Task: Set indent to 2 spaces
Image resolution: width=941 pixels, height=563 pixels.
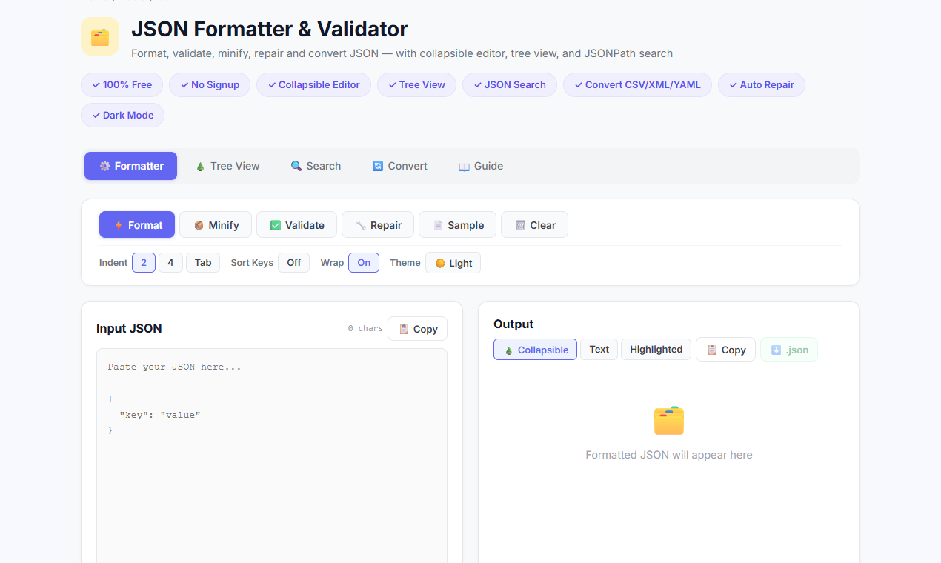Action: point(144,262)
